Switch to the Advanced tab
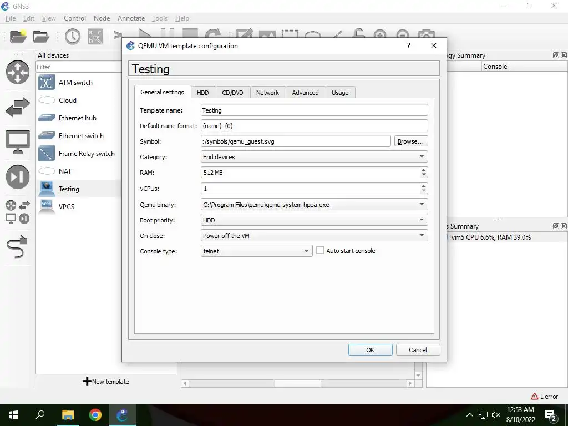This screenshot has width=568, height=426. (x=306, y=93)
